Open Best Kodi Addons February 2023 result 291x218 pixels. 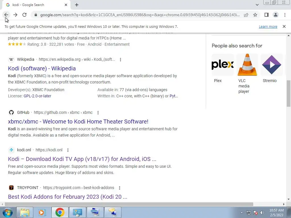[x=68, y=197]
